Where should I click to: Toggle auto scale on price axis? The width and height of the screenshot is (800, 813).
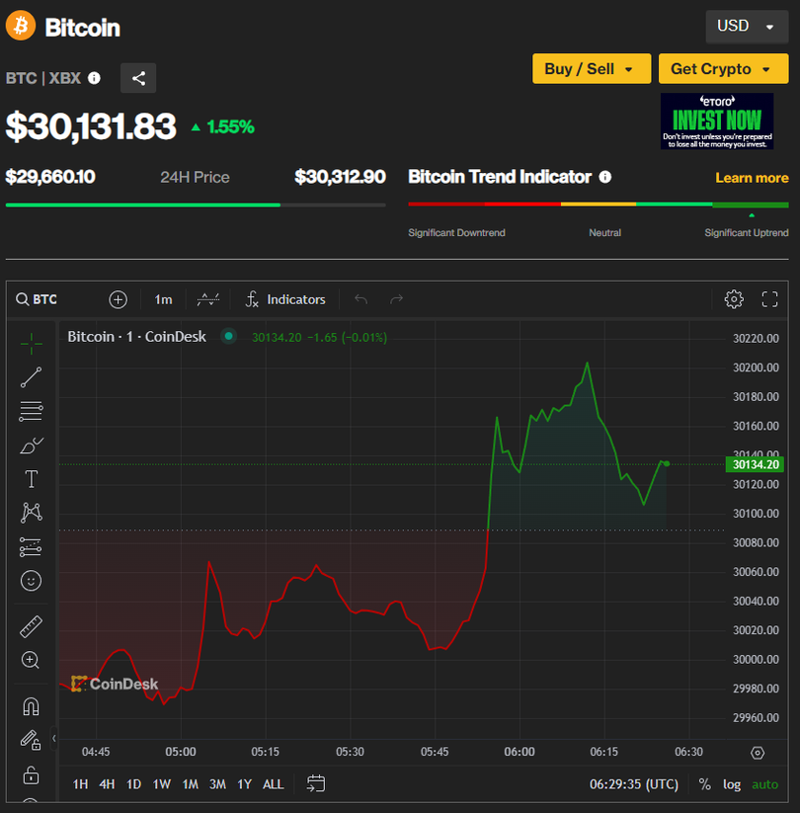point(764,784)
